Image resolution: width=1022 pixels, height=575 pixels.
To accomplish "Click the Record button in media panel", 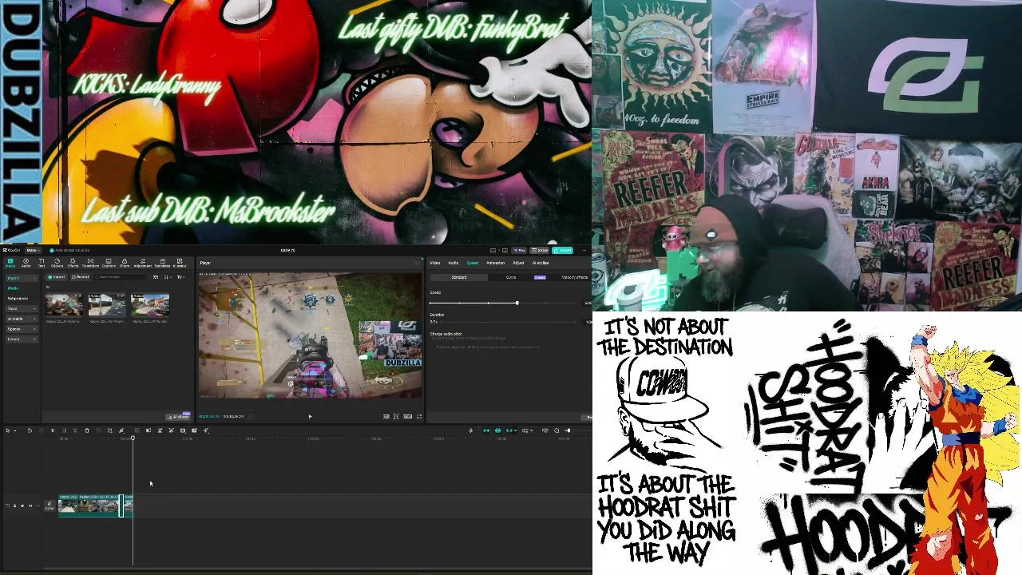I will 80,277.
